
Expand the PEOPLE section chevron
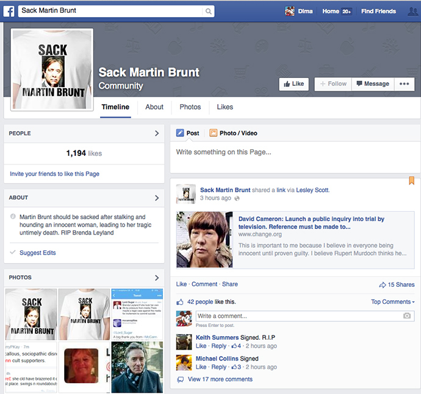coord(157,133)
